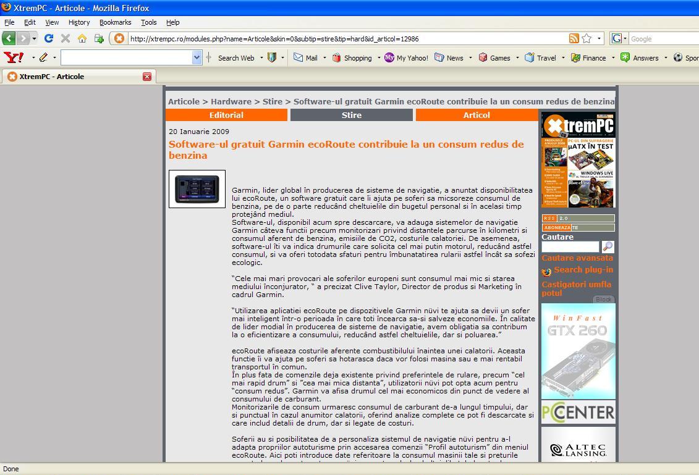Click the PC CENTER banner
The image size is (699, 475).
[x=578, y=412]
